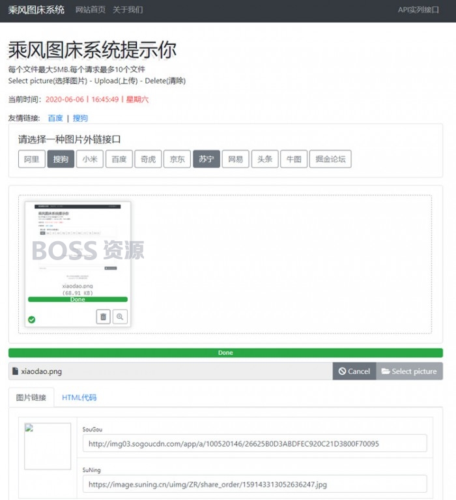
Task: Toggle the 奇虎 interface button
Action: (x=148, y=159)
